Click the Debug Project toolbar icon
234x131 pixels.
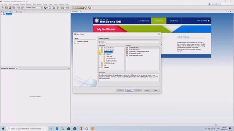pos(63,8)
